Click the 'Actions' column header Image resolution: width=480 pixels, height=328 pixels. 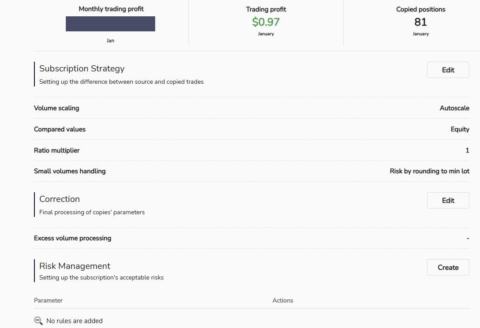tap(283, 301)
